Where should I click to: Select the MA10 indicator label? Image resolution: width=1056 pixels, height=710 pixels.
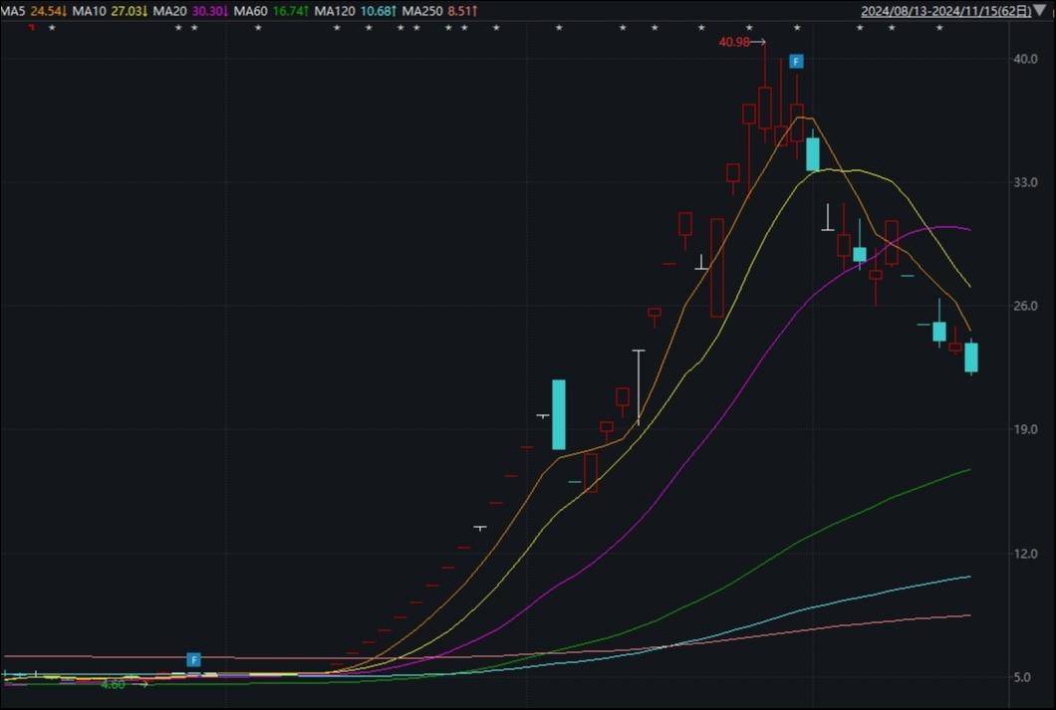(x=89, y=11)
